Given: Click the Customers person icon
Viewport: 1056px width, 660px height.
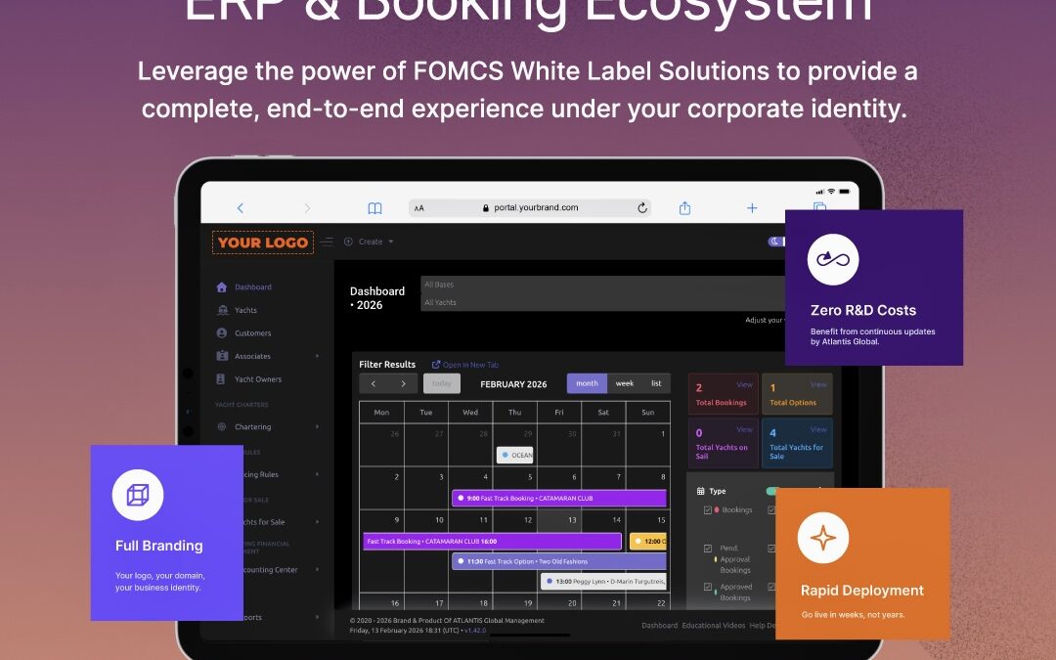Looking at the screenshot, I should (x=222, y=332).
